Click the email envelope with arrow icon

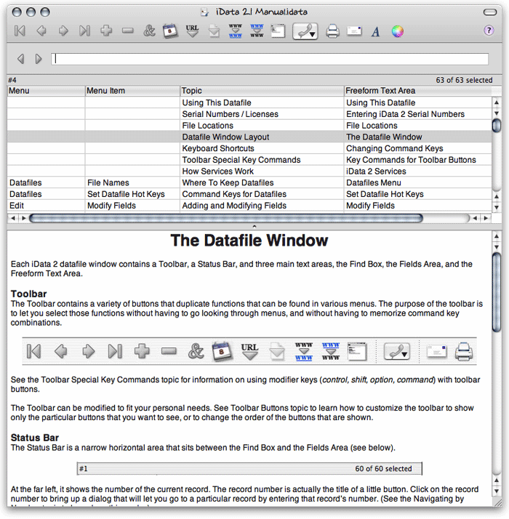tap(214, 31)
